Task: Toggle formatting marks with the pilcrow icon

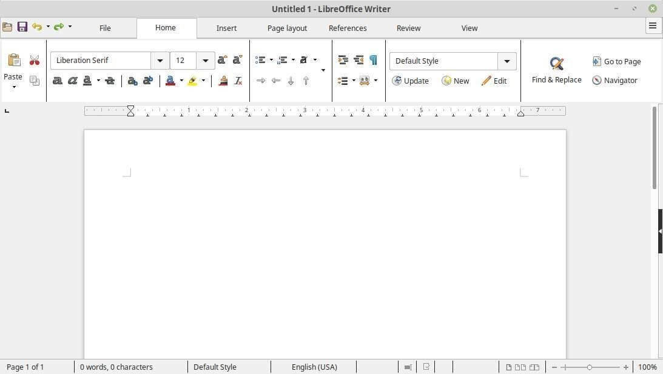Action: pos(374,60)
